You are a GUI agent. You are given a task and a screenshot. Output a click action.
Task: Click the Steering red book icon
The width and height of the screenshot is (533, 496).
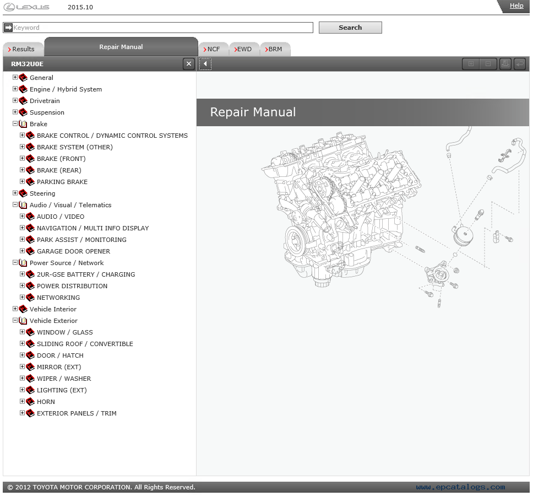pyautogui.click(x=23, y=193)
